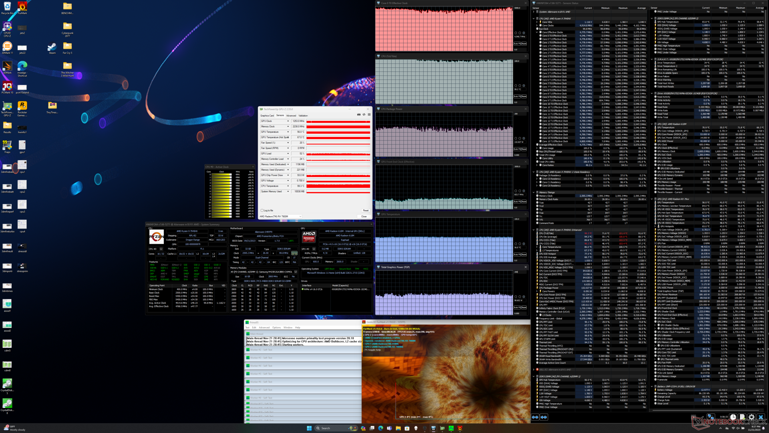Click HWiNFO expand columns arrows icon
The width and height of the screenshot is (769, 433).
[x=535, y=417]
